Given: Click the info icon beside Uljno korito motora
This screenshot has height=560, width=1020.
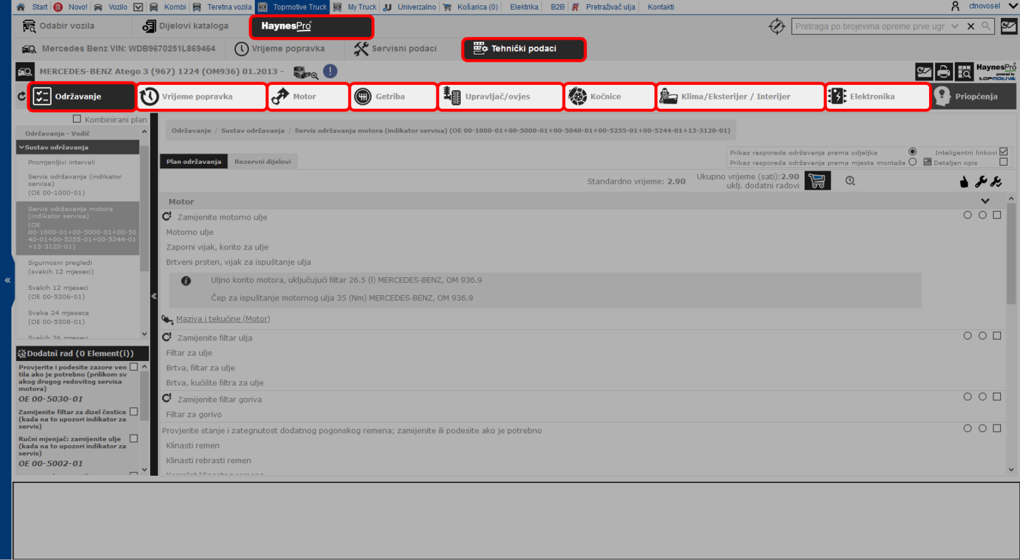Looking at the screenshot, I should (x=186, y=281).
